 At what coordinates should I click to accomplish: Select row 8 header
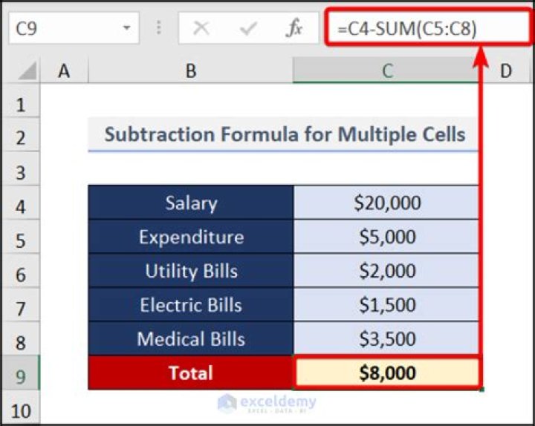click(21, 338)
